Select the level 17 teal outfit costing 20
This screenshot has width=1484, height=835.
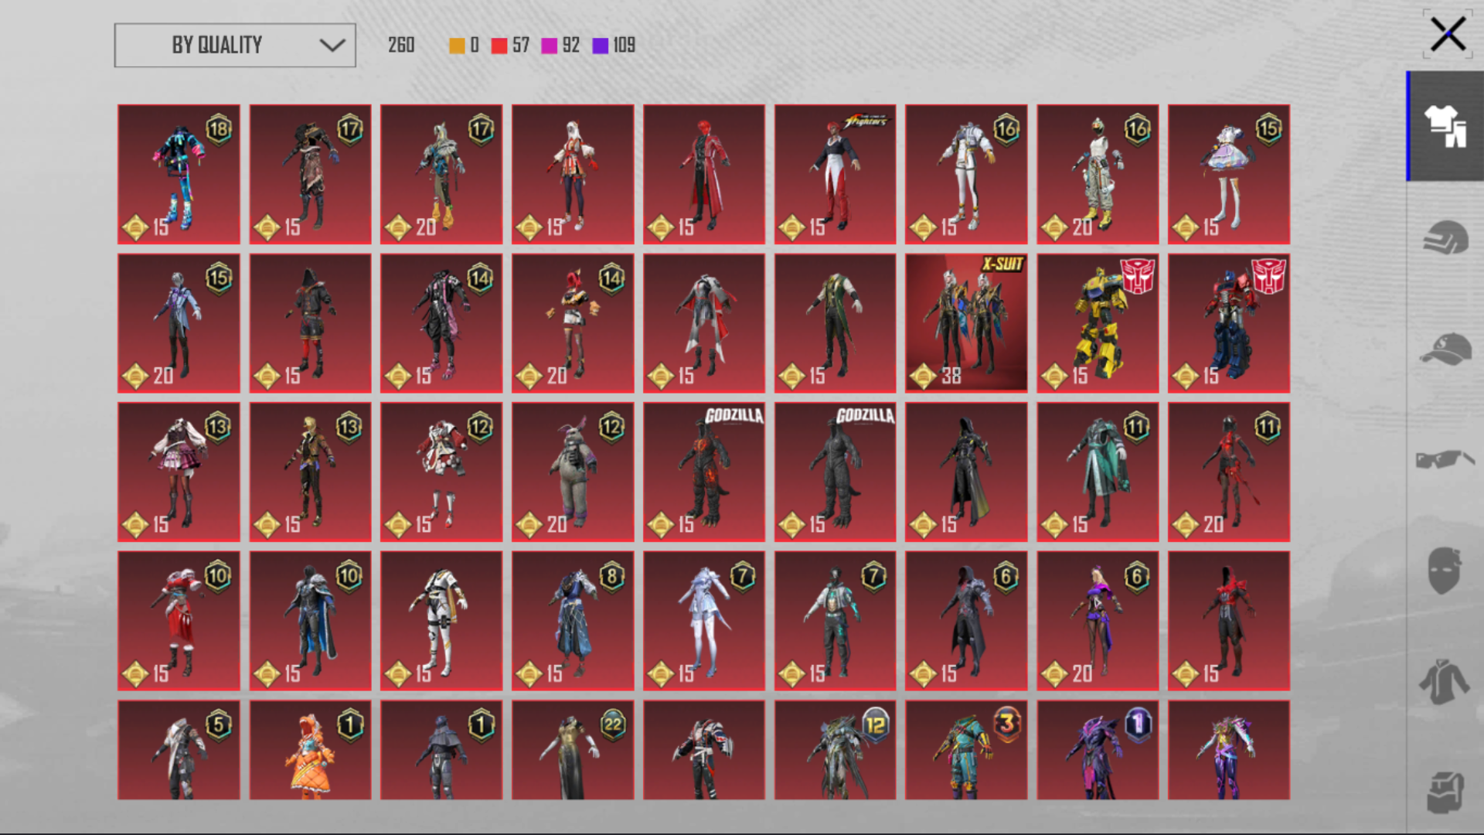[441, 175]
